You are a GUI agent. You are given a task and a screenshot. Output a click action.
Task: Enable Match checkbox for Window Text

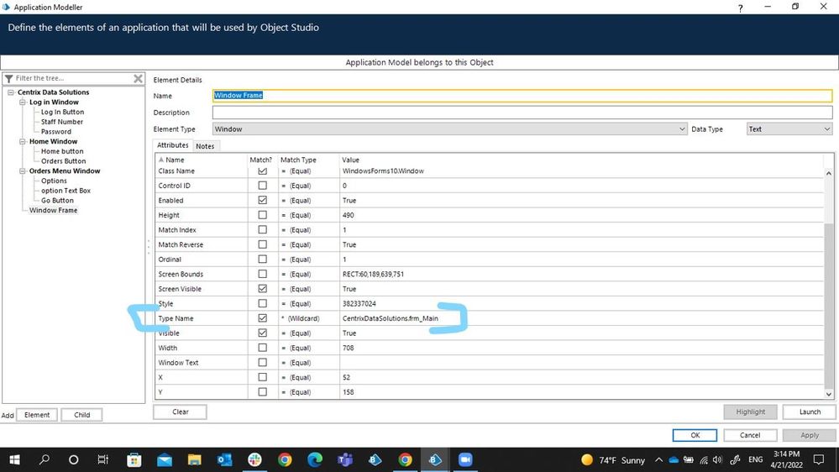click(263, 363)
